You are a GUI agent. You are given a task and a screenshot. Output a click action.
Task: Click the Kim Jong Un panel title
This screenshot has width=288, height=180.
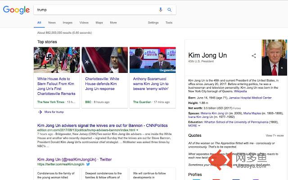point(207,55)
